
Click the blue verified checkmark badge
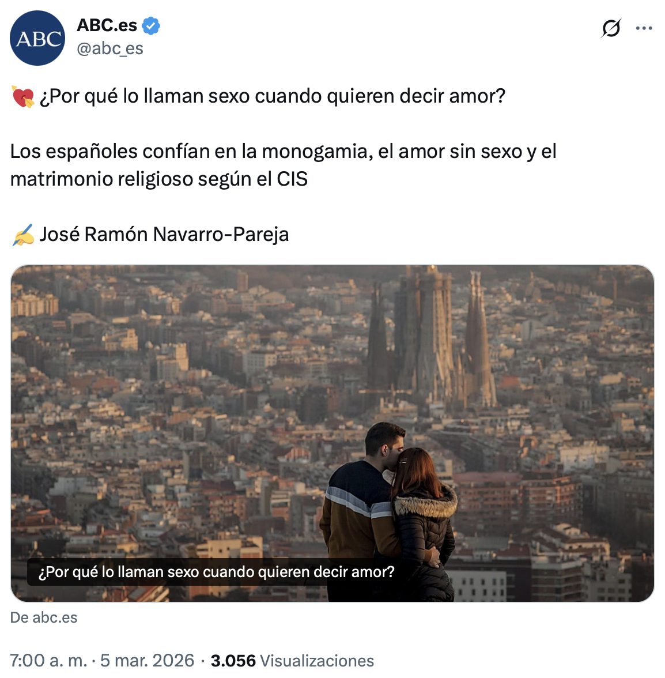pos(151,25)
